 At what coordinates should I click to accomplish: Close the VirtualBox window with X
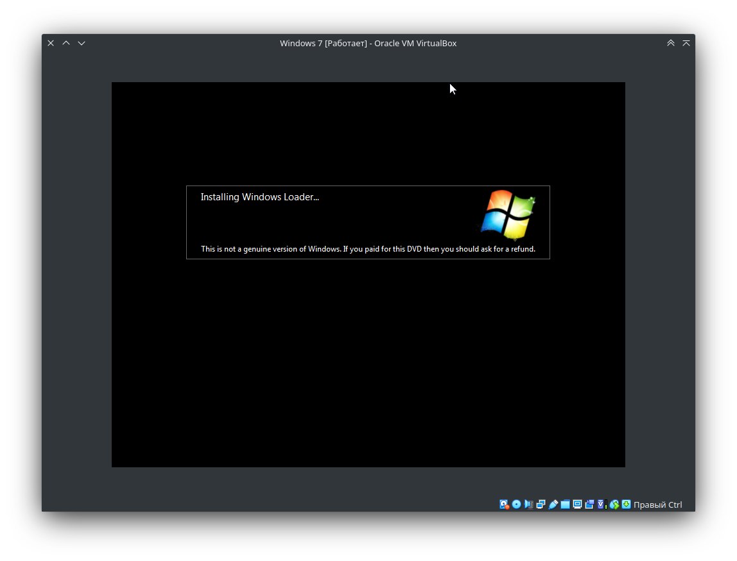pos(51,43)
